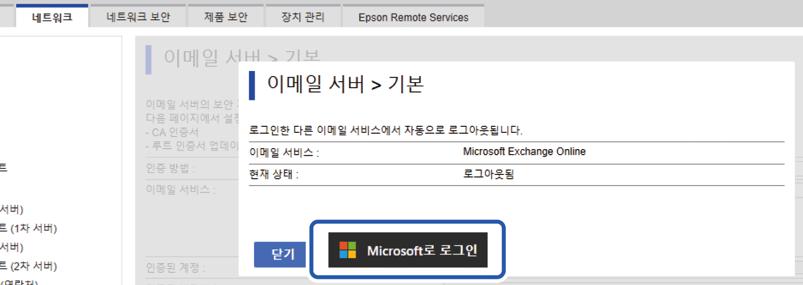Viewport: 803px width, 285px height.
Task: Click the dimmed CA 인증서 text
Action: [x=172, y=132]
